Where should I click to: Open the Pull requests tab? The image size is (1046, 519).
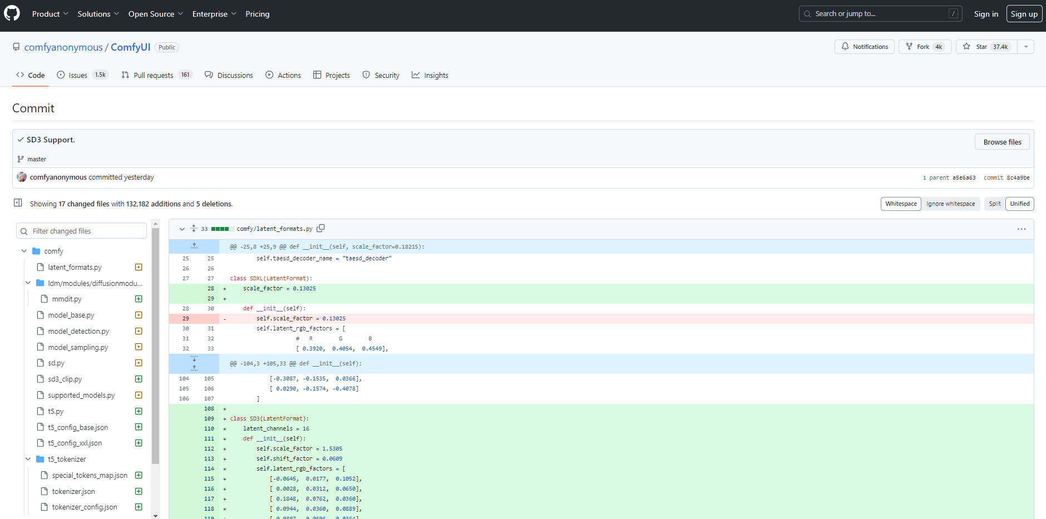(x=156, y=75)
